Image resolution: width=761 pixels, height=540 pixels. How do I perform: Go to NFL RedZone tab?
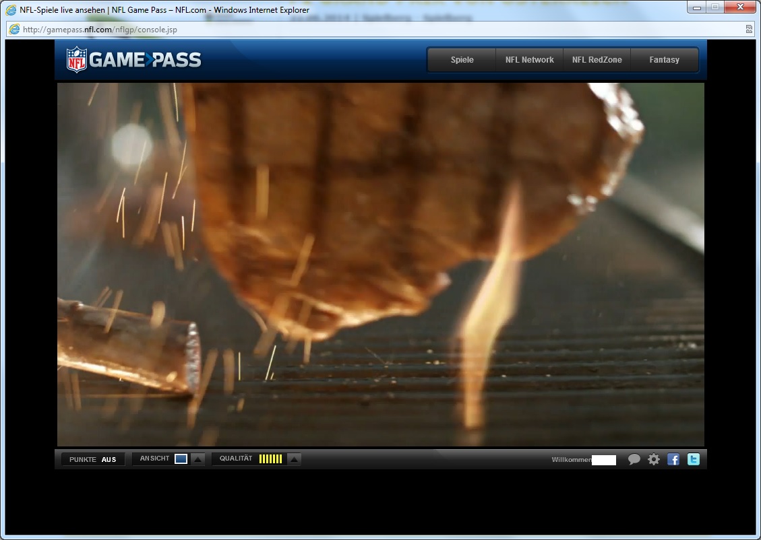(x=597, y=60)
